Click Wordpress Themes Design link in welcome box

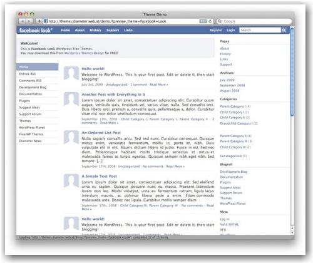click(x=84, y=53)
